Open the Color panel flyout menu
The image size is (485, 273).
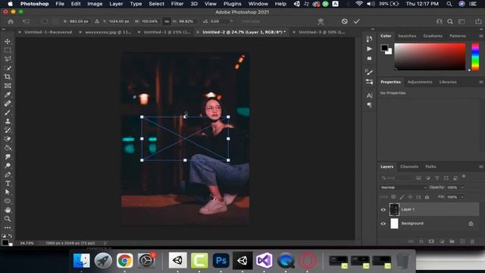(480, 36)
